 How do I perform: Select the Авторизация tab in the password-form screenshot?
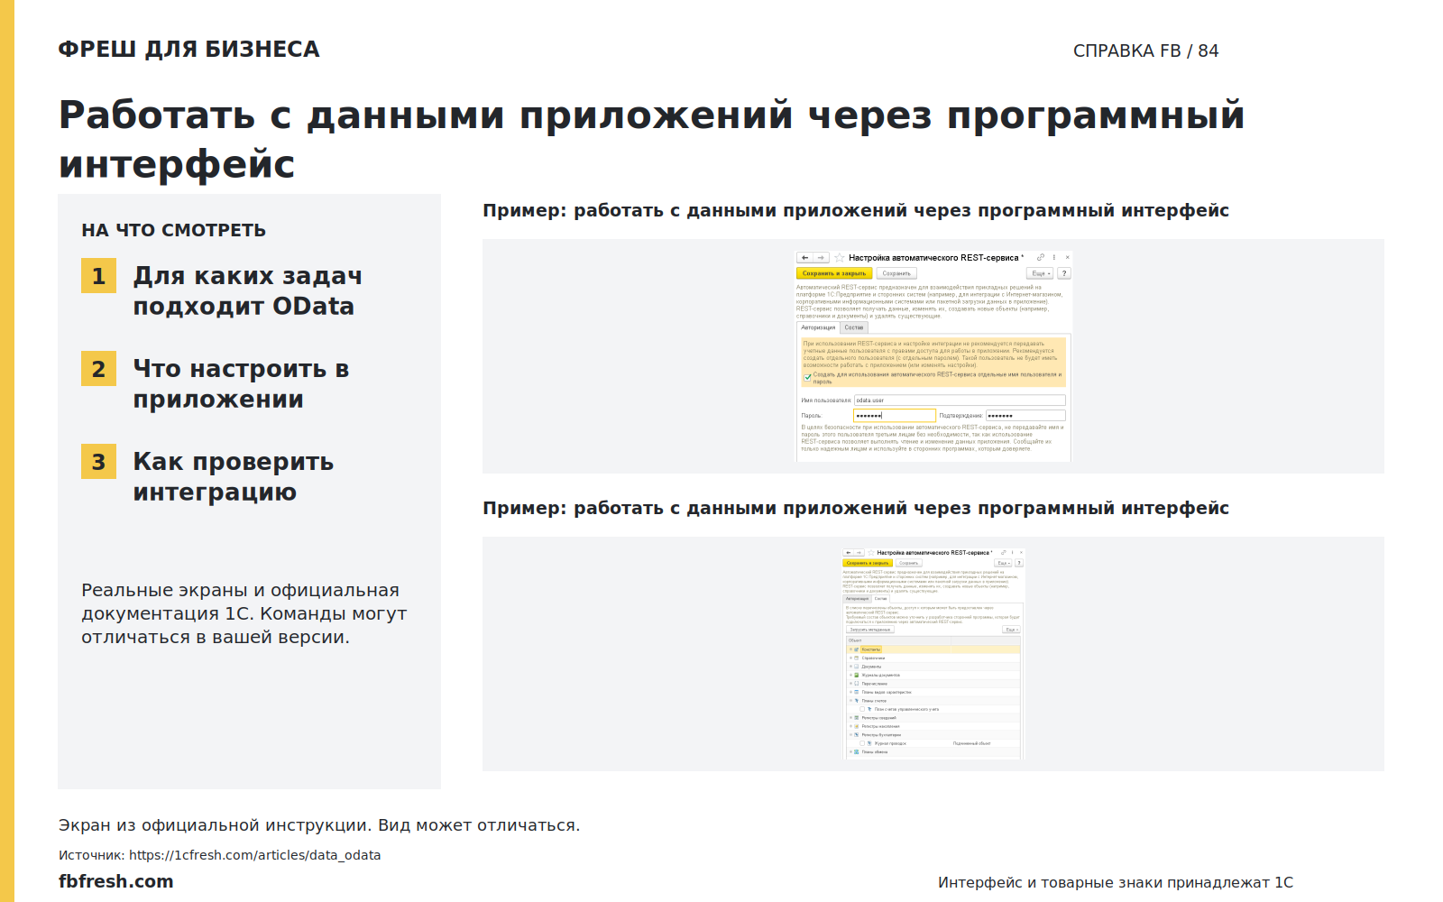819,327
